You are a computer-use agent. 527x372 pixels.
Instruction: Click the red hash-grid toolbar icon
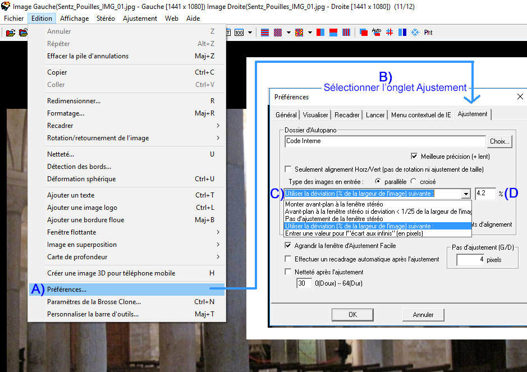[x=389, y=32]
